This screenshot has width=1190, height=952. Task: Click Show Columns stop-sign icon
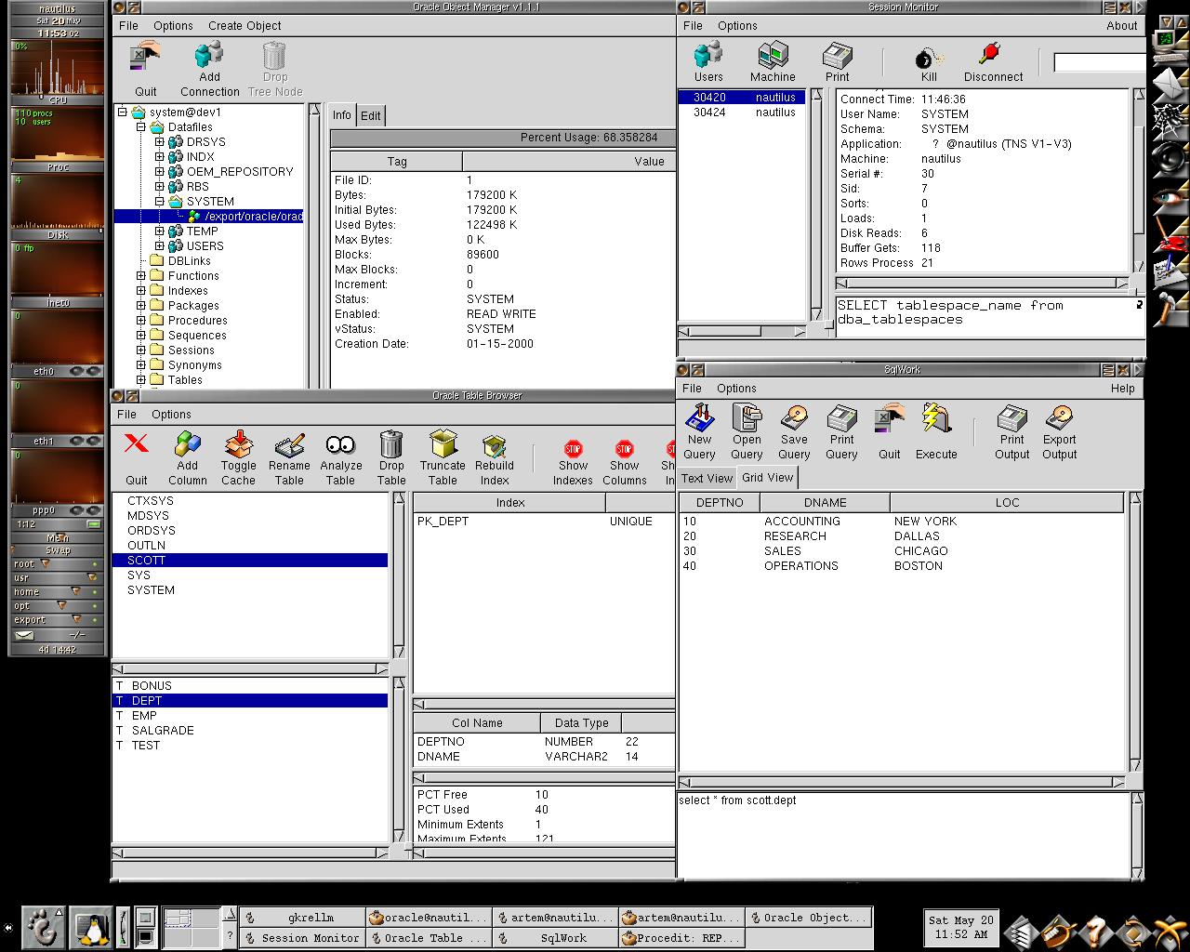(624, 449)
